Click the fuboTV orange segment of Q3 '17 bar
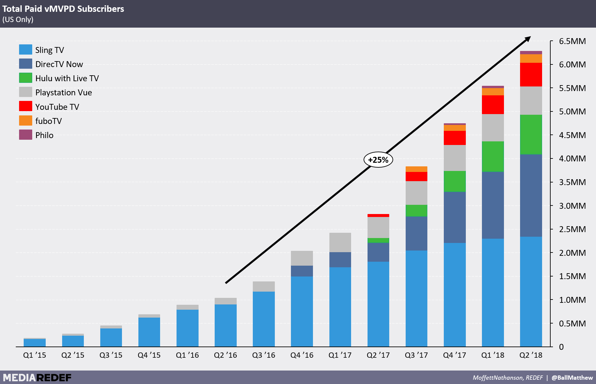The width and height of the screenshot is (596, 384). click(x=417, y=169)
